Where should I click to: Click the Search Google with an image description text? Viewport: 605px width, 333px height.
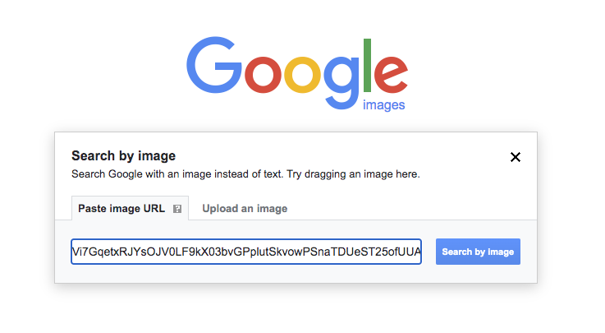tap(245, 174)
